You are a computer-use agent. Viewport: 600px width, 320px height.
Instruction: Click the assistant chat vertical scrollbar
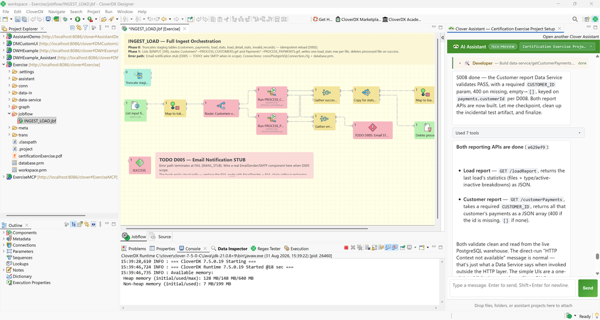pos(598,257)
